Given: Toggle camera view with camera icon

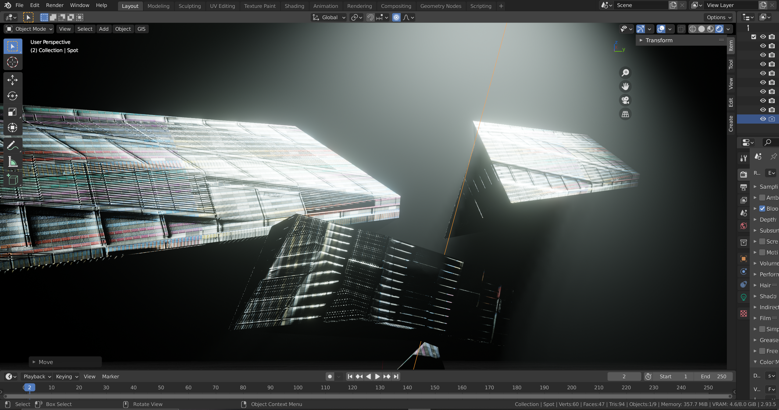Looking at the screenshot, I should 625,100.
